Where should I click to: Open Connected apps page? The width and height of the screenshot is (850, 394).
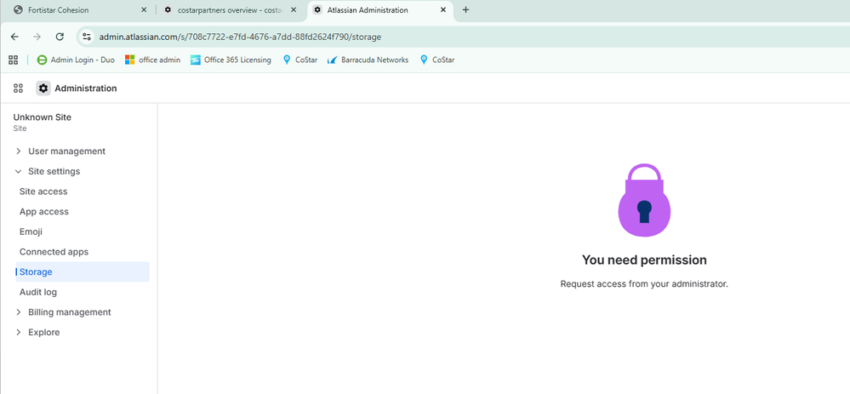click(54, 252)
